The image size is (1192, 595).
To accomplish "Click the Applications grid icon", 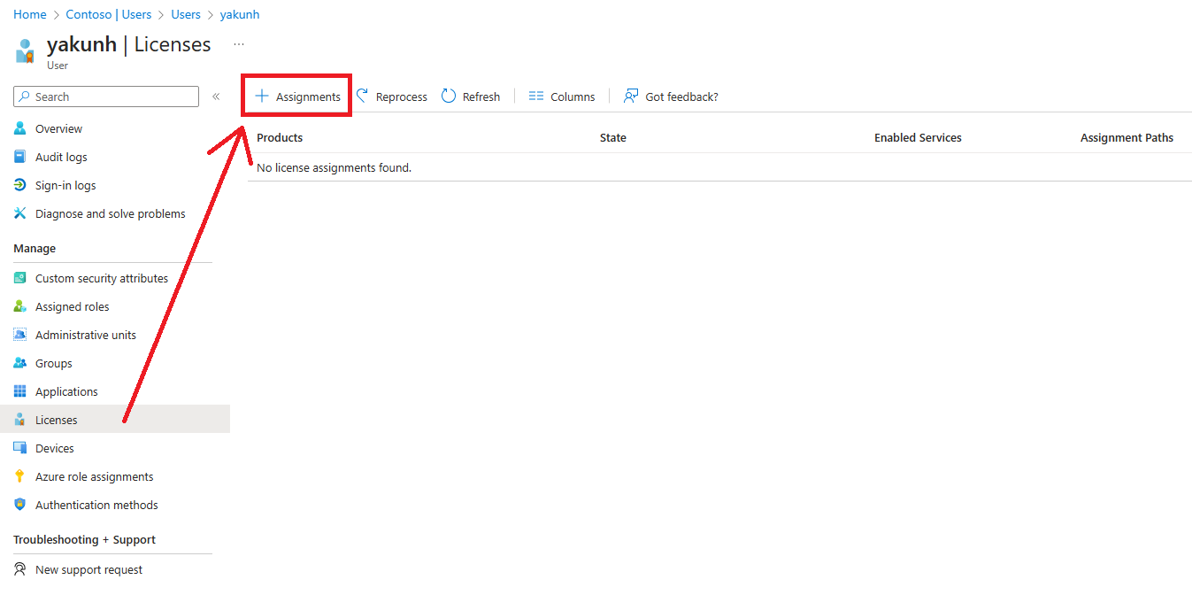I will (19, 391).
